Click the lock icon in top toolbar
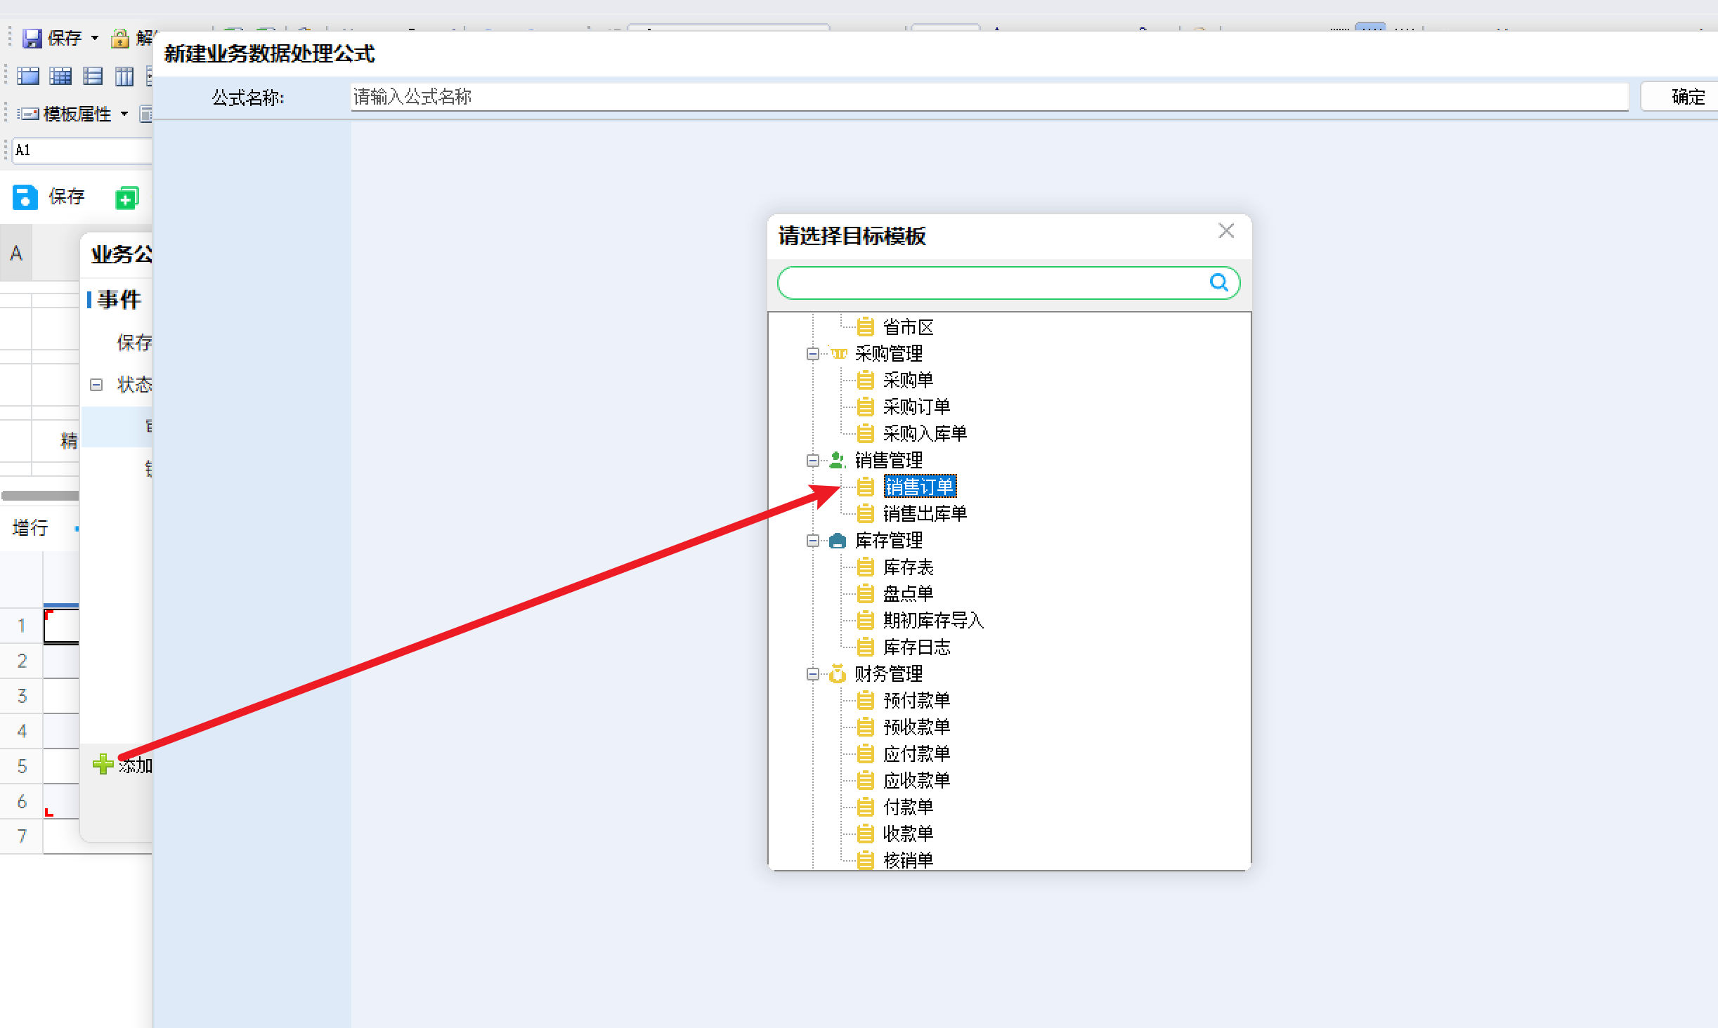1718x1028 pixels. [x=120, y=38]
